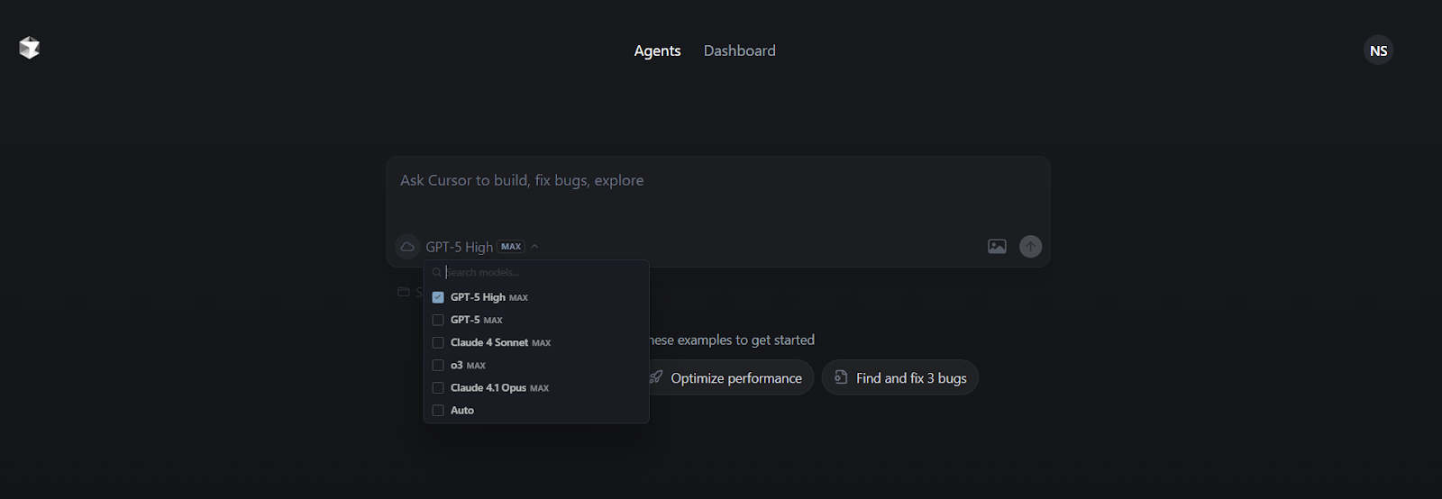
Task: Switch to the Dashboard tab
Action: (739, 50)
